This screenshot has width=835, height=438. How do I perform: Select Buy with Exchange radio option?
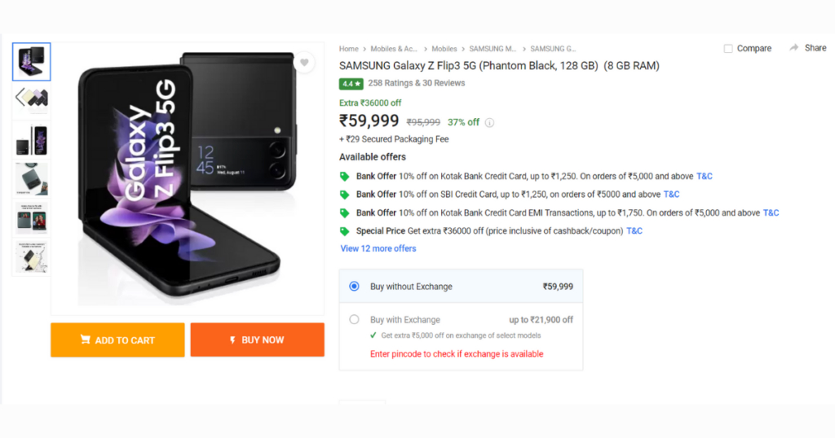354,319
